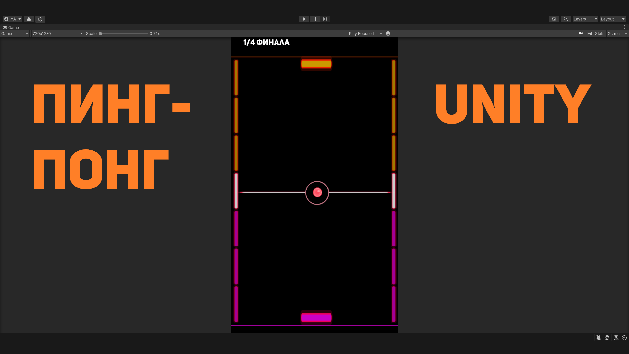Click the Scale slider track
Image resolution: width=629 pixels, height=354 pixels.
coord(124,34)
